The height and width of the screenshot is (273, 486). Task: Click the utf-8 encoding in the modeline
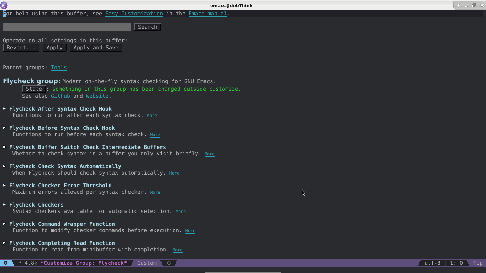(432, 263)
